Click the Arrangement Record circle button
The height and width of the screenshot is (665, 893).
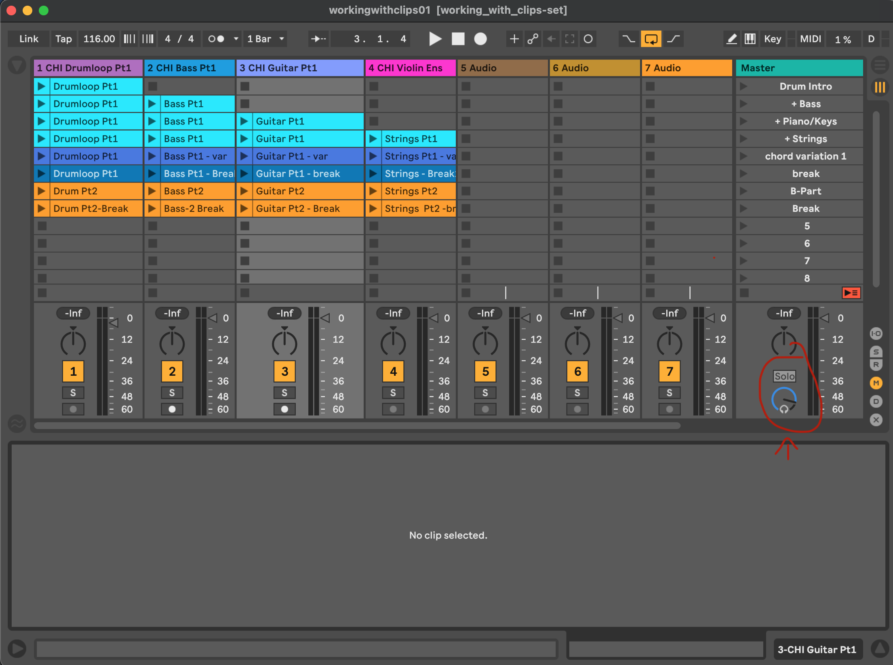[x=480, y=39]
